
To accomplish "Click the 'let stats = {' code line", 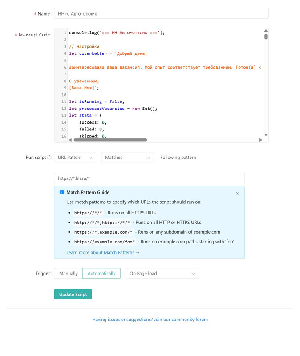I will (x=85, y=115).
